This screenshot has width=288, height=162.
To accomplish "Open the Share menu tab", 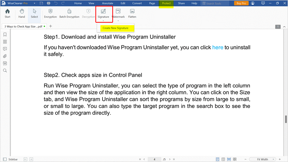I will [181, 3].
